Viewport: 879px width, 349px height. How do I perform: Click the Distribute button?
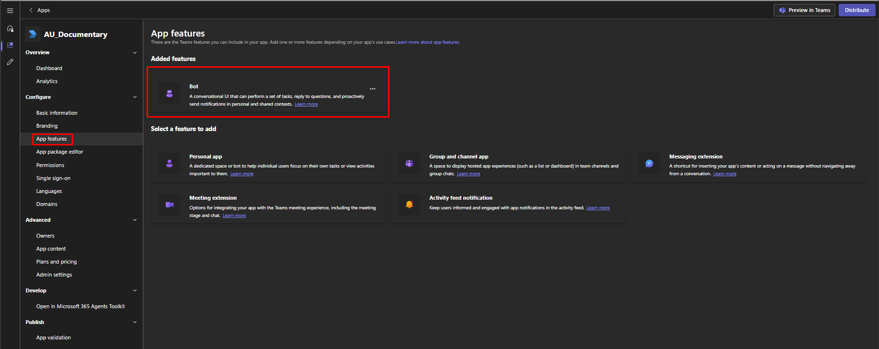pyautogui.click(x=856, y=10)
